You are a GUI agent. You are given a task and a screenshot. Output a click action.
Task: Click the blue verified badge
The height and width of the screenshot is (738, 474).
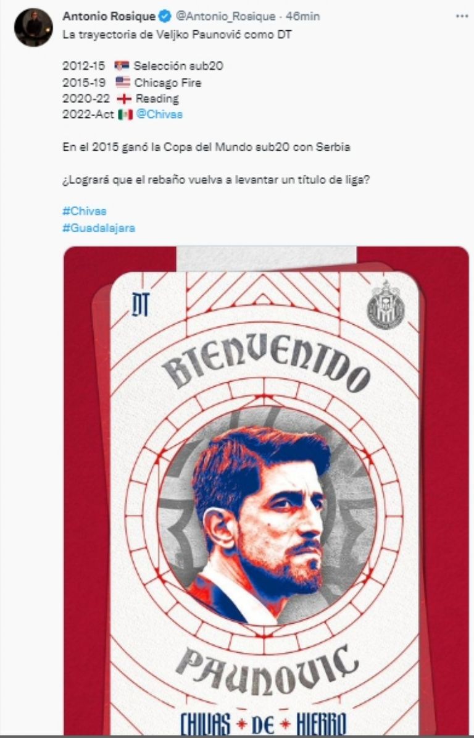[x=165, y=17]
